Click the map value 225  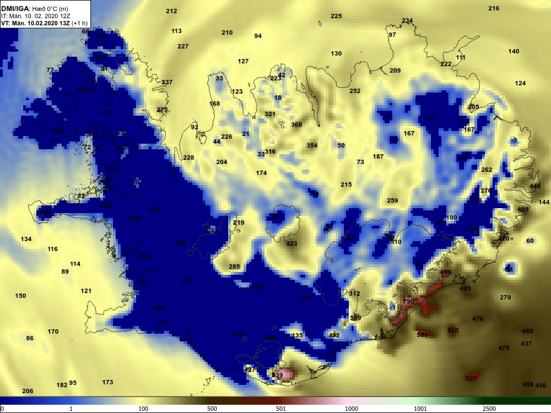[336, 16]
